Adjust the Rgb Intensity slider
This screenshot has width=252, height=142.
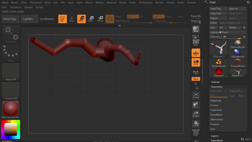(134, 21)
